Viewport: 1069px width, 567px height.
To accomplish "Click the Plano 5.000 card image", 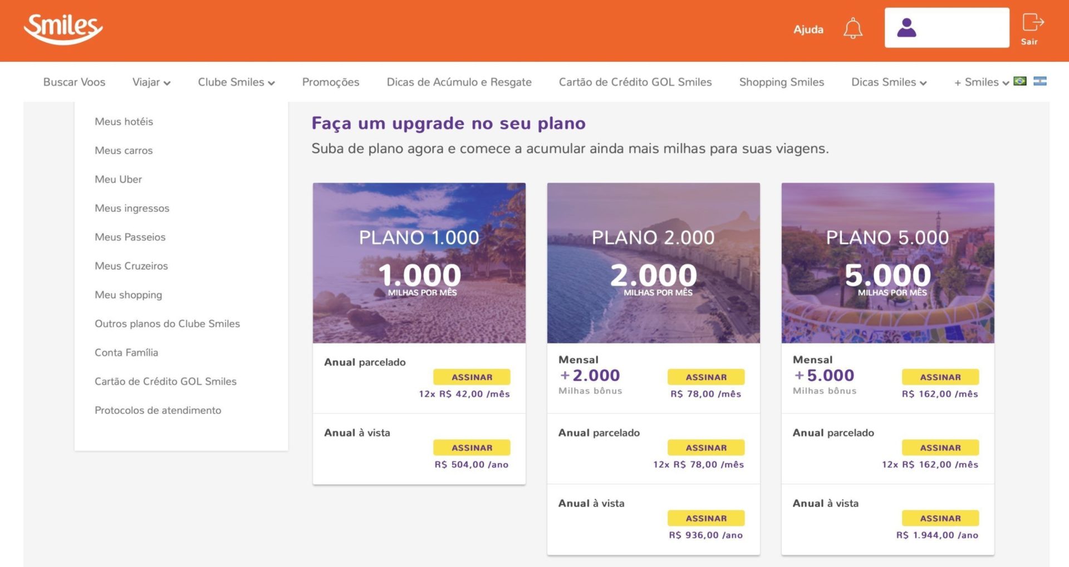I will pos(887,263).
